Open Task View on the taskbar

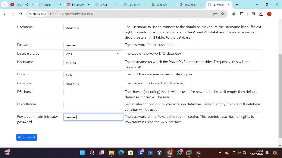coord(102,153)
